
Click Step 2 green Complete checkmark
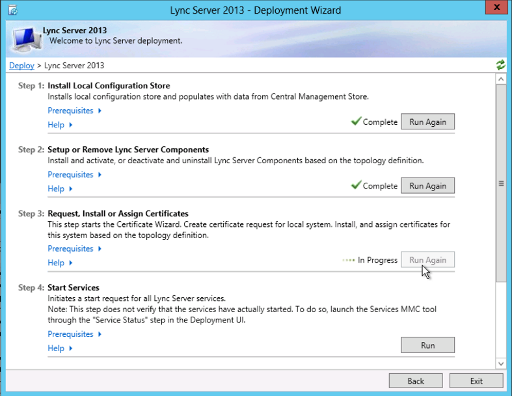(356, 185)
